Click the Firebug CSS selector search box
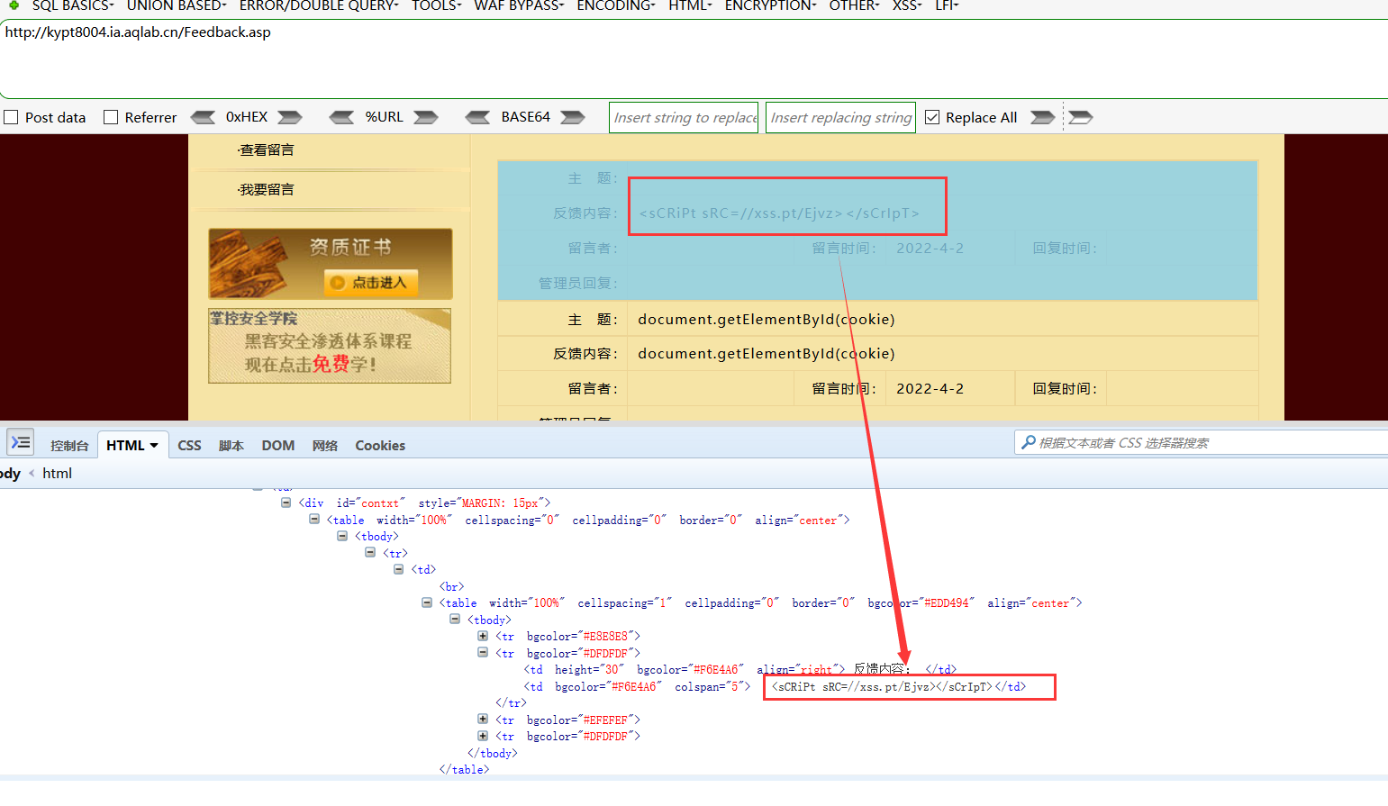The width and height of the screenshot is (1388, 806). 1202,442
